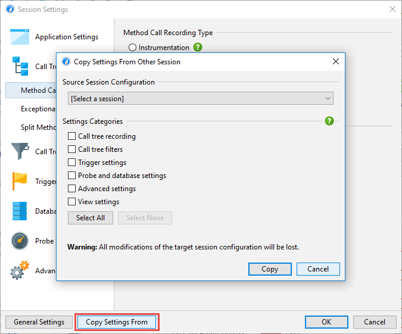Check the Probe and database settings box
Screen dimensions: 402x334
pyautogui.click(x=72, y=176)
